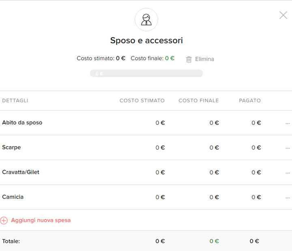Edit estimated cost of Cravatta/Gilet
292x251 pixels.
tap(160, 172)
